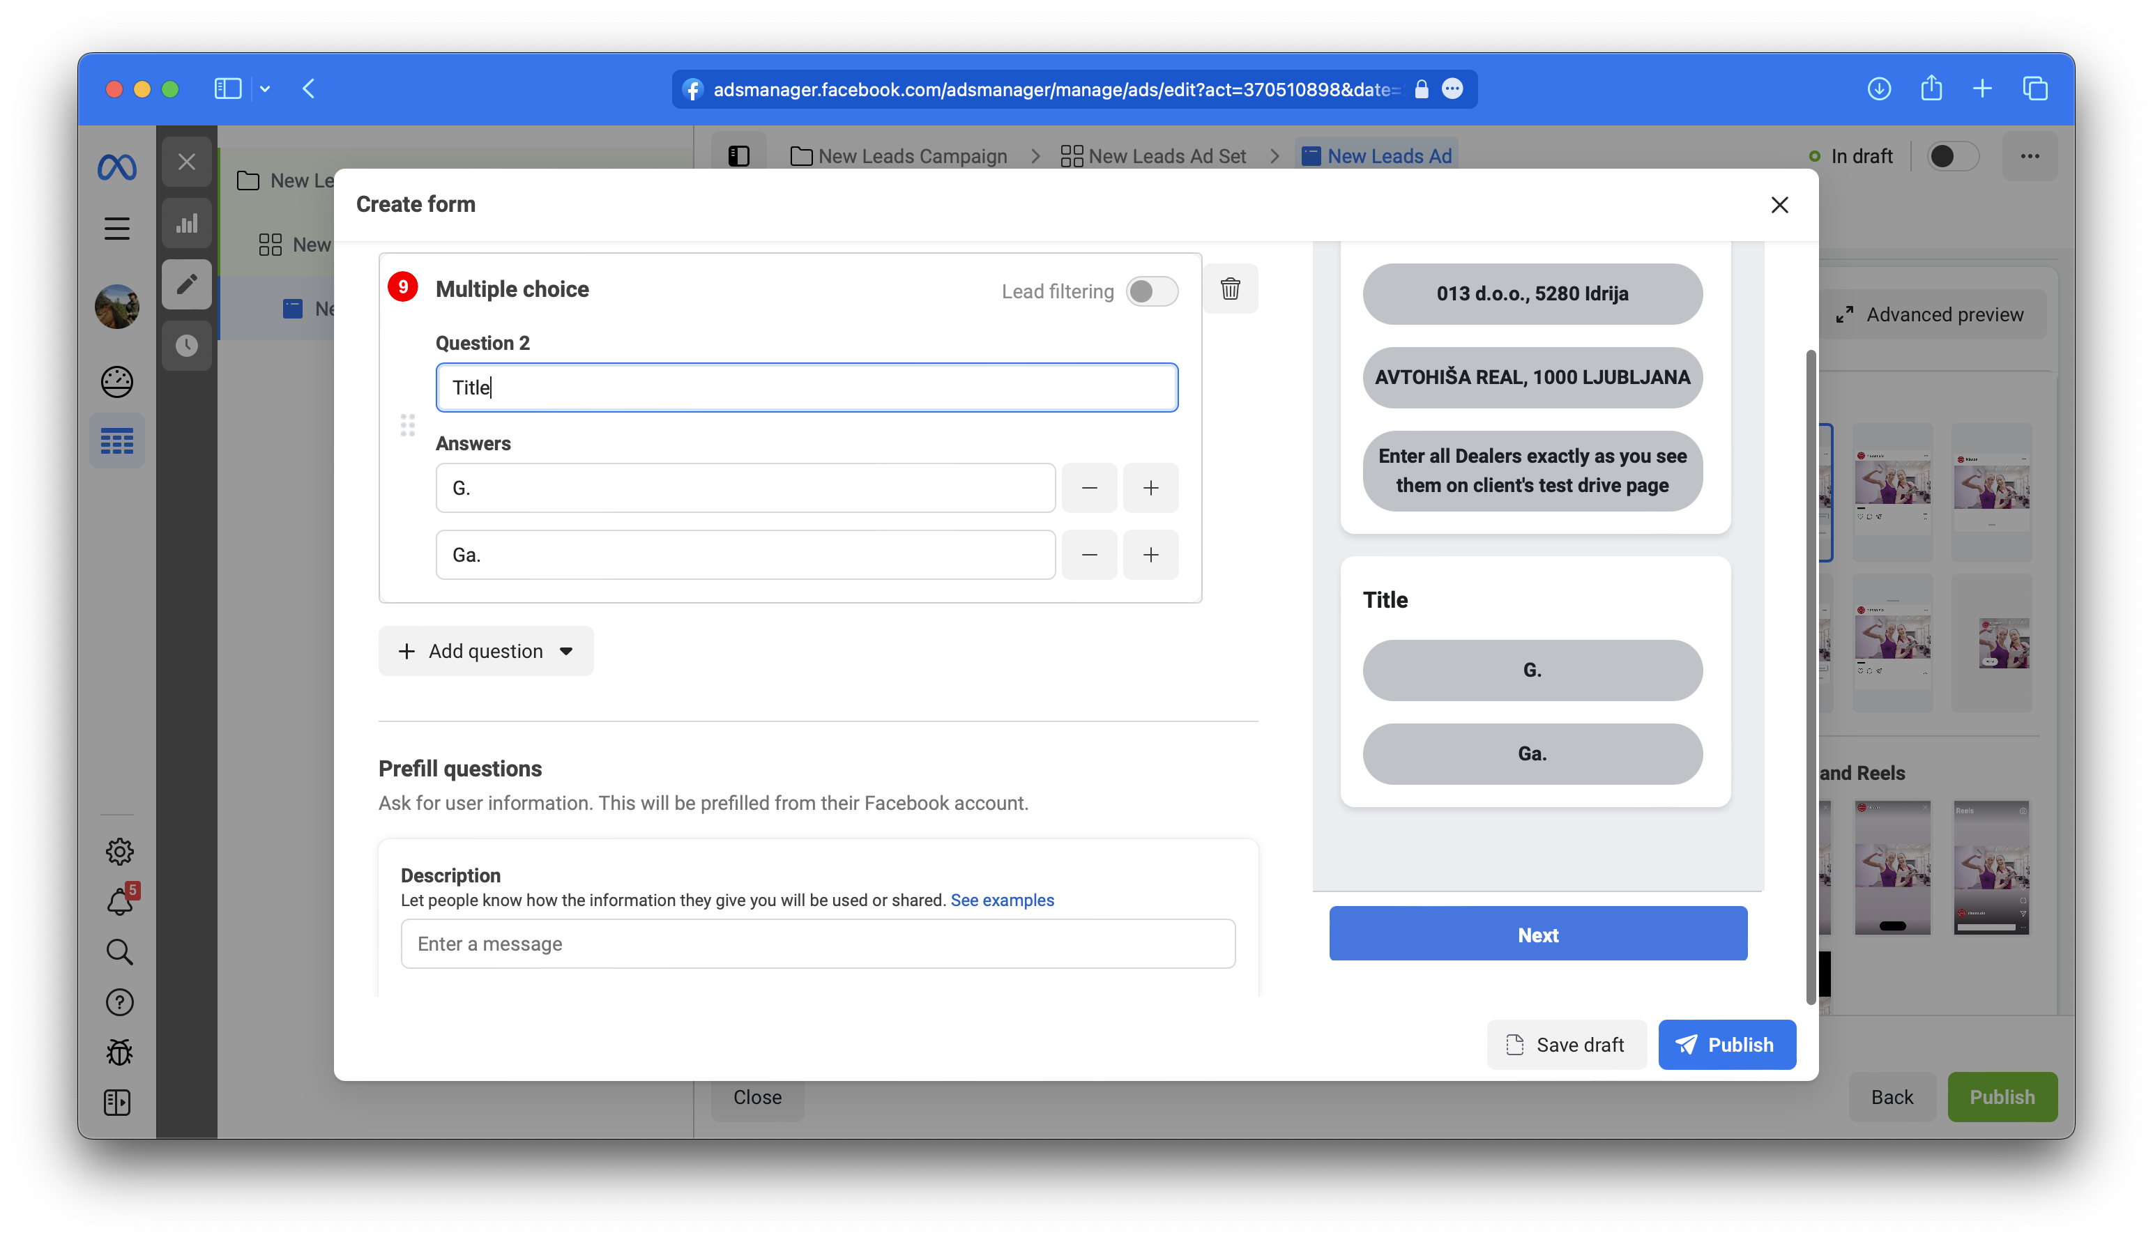Enable the Lead filtering toggle
The width and height of the screenshot is (2153, 1242).
point(1152,291)
